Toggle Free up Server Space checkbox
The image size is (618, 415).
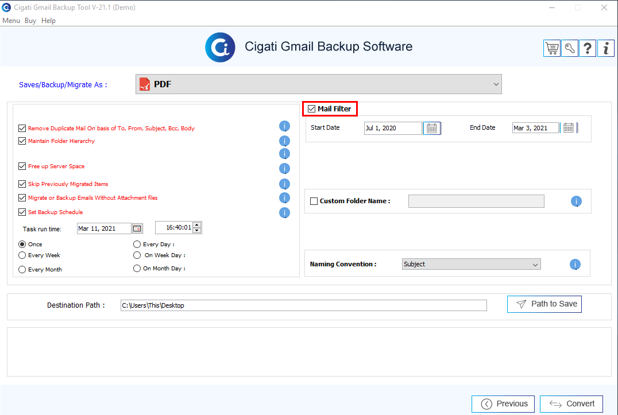pyautogui.click(x=22, y=166)
